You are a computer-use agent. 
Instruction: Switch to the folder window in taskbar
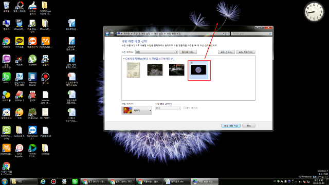coord(24,181)
